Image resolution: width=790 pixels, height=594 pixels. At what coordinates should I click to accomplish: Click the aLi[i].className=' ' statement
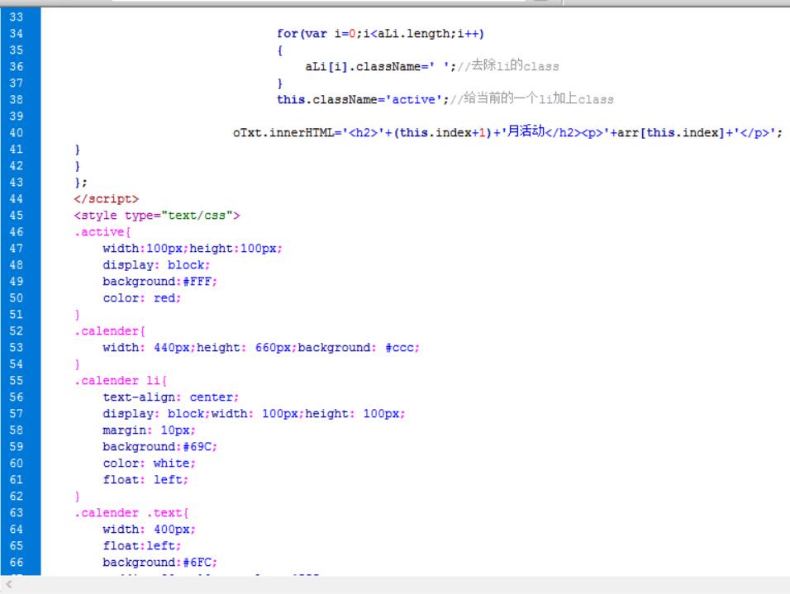click(x=380, y=66)
